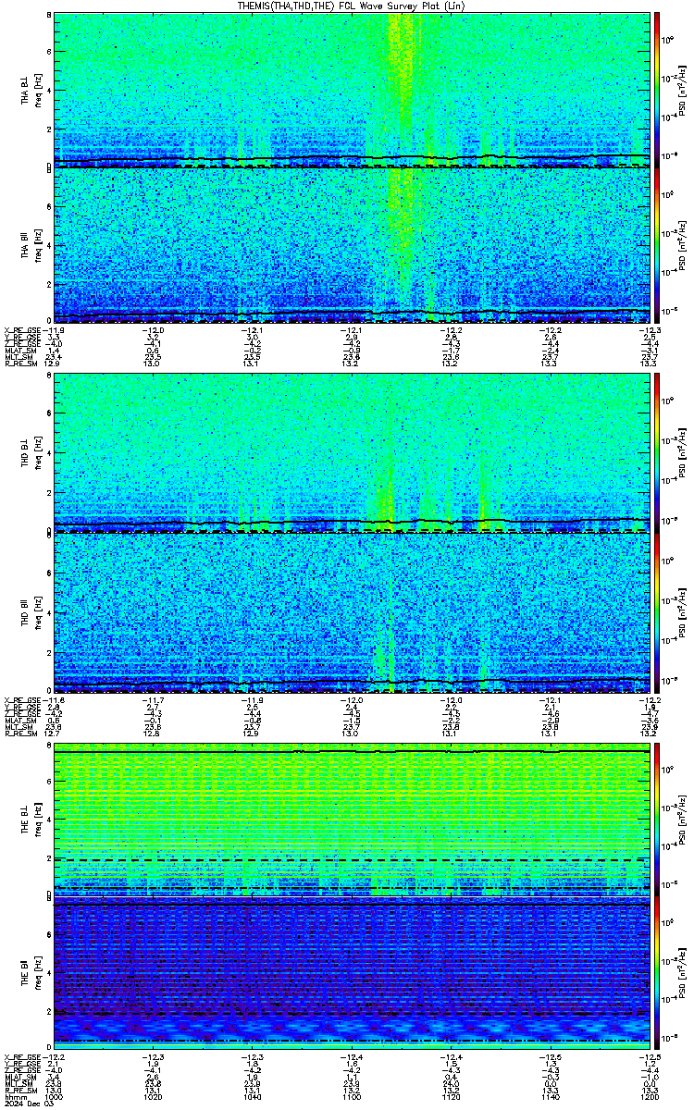Screen dimensions: 694x1110
Task: Click the THD B-parallel panel color bar
Action: point(658,611)
